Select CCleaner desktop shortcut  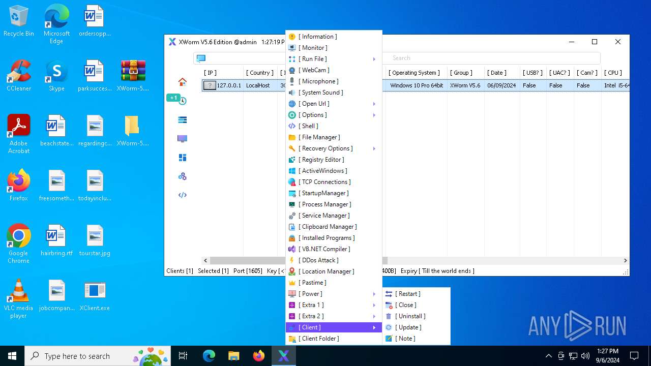pos(19,76)
